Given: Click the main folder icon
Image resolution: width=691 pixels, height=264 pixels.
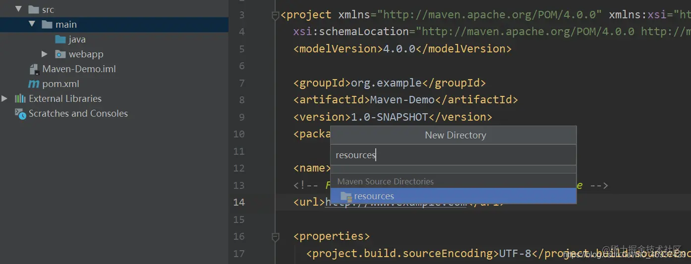Looking at the screenshot, I should pos(47,24).
